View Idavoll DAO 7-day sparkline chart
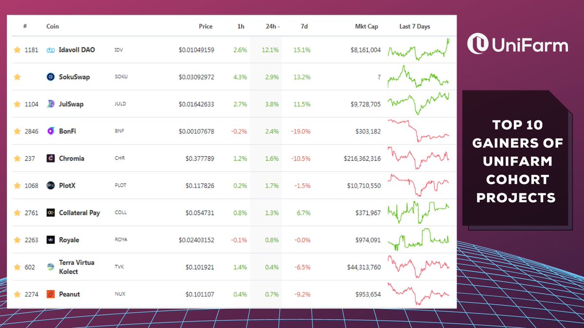The width and height of the screenshot is (584, 328). point(419,50)
